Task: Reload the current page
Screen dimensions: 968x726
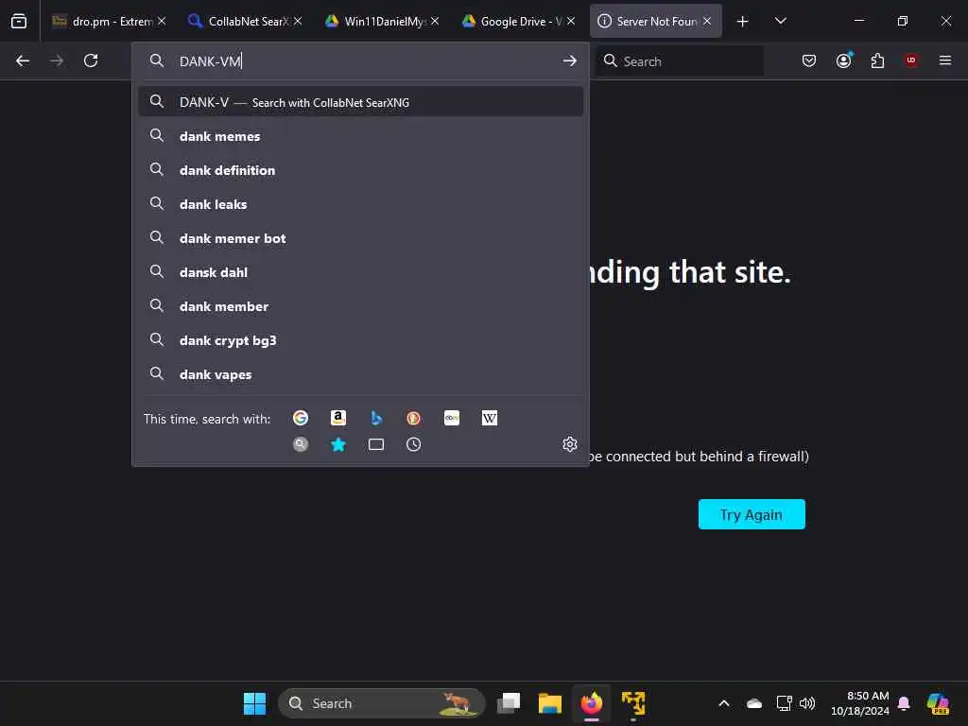Action: (91, 60)
